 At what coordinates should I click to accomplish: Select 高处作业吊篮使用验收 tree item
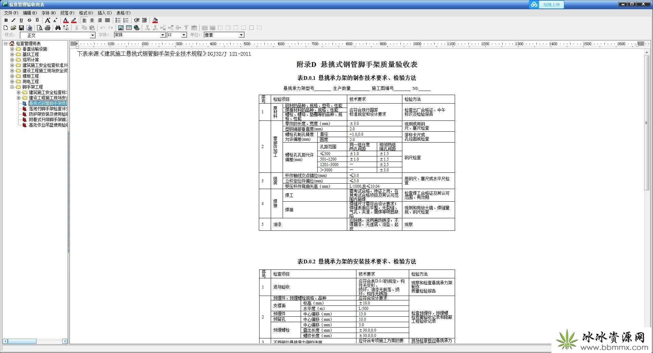pyautogui.click(x=48, y=125)
